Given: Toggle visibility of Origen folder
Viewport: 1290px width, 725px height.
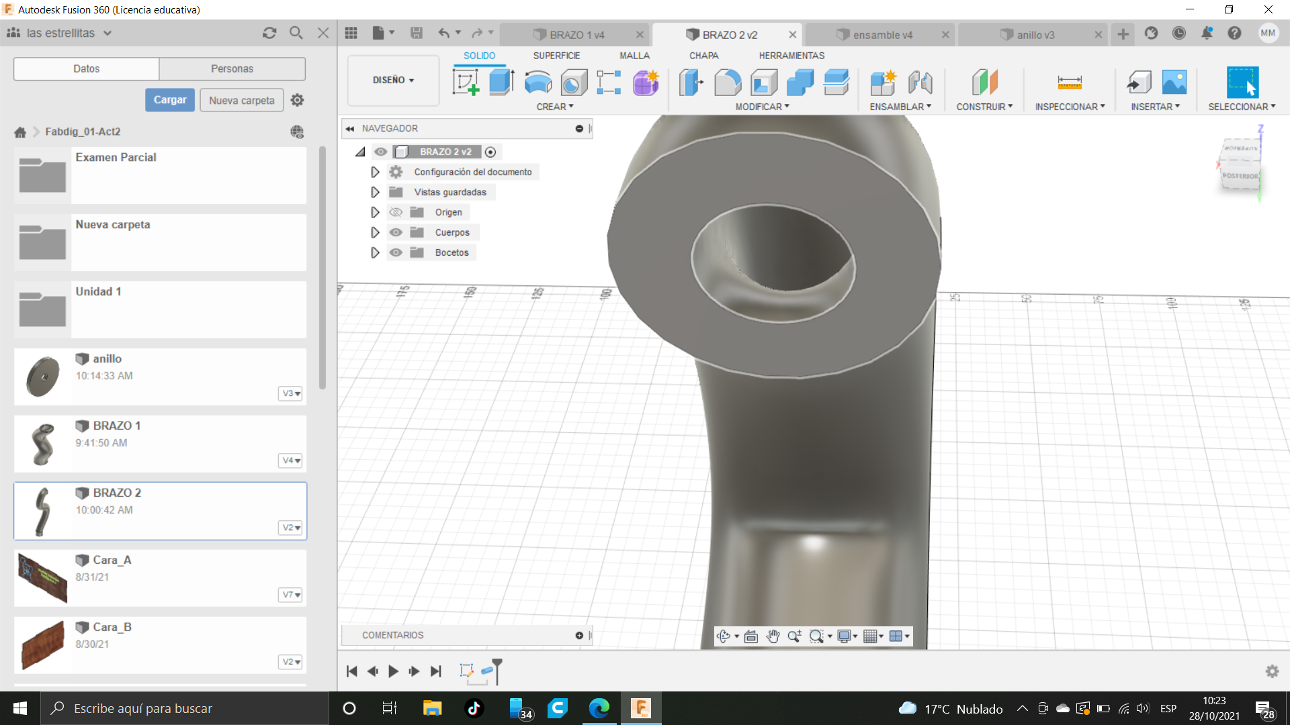Looking at the screenshot, I should 396,212.
